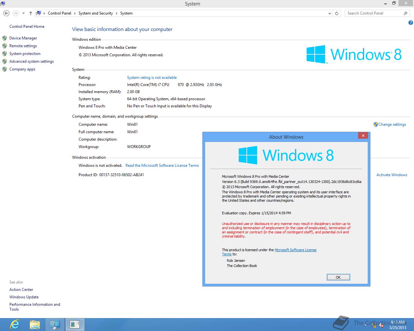Click Evaluation copy expiry text in About dialog
This screenshot has width=414, height=331.
(x=256, y=213)
